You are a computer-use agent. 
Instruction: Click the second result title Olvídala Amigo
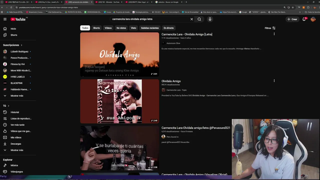(x=171, y=81)
